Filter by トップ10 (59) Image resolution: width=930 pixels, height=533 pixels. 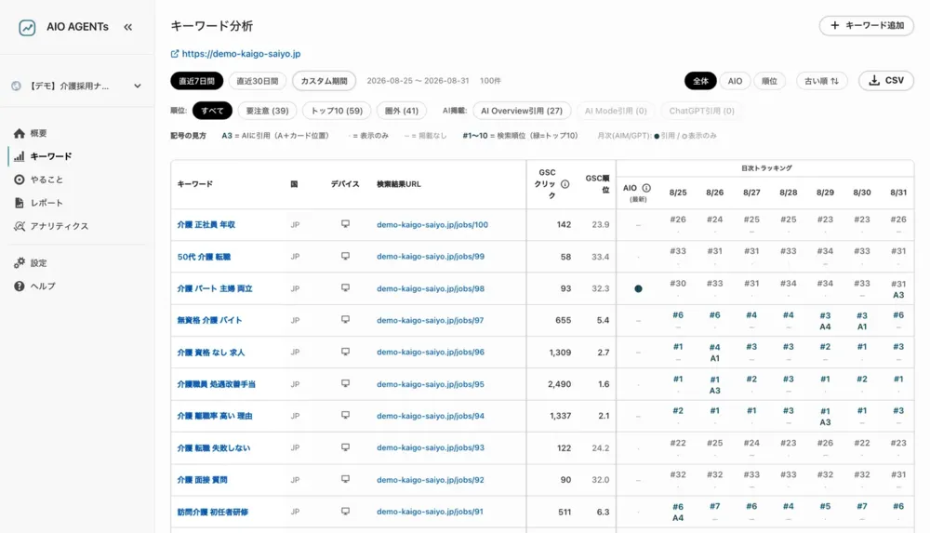[337, 111]
